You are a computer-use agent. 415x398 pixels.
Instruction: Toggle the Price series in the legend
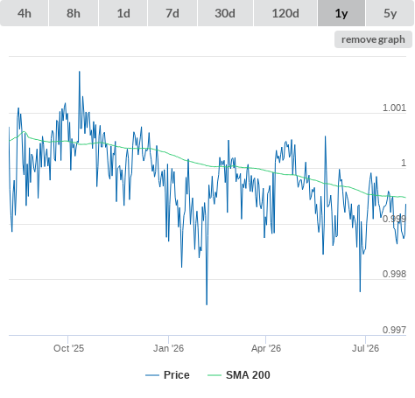(177, 374)
